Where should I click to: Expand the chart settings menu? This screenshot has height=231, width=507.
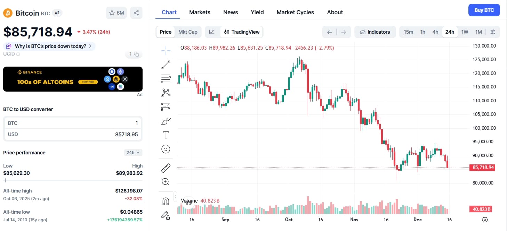point(493,32)
